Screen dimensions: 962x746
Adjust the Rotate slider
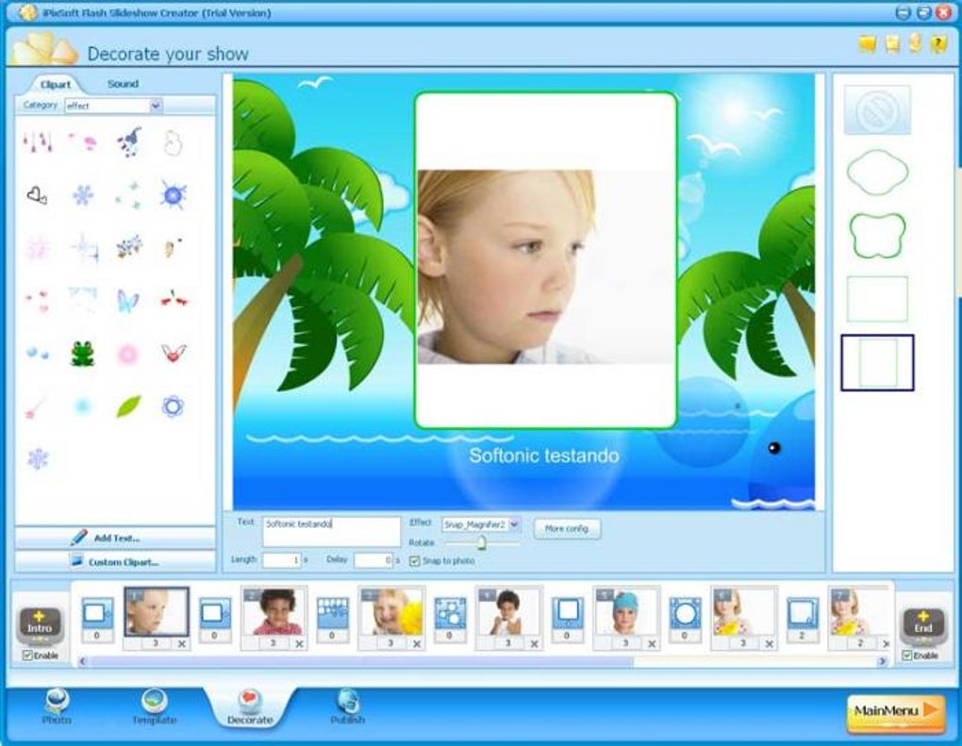click(x=482, y=540)
